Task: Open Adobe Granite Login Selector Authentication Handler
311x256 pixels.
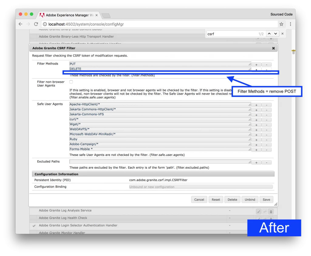Action: pyautogui.click(x=78, y=225)
